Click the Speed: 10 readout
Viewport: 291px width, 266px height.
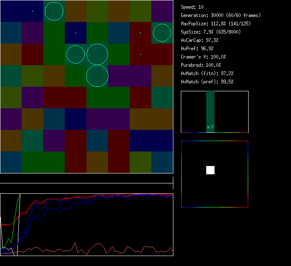[x=192, y=7]
